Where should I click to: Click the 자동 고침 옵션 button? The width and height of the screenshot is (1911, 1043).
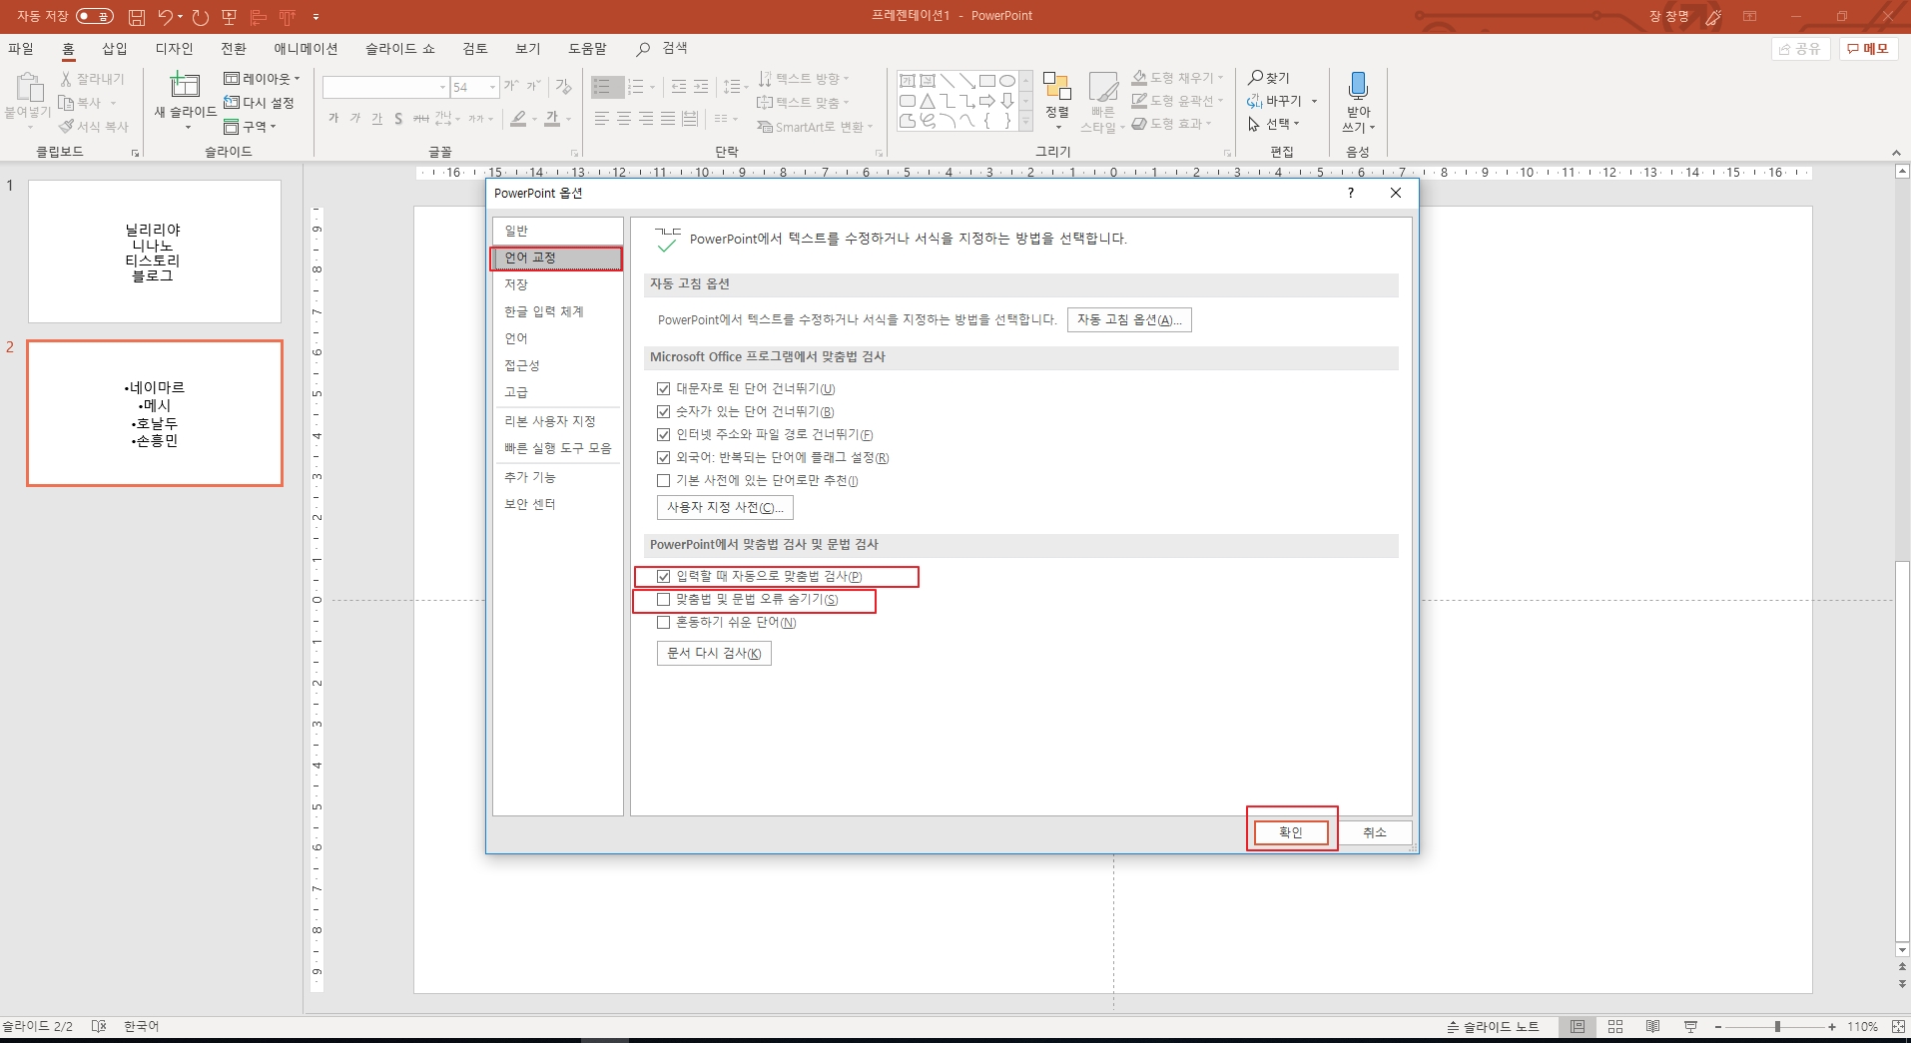click(1129, 320)
